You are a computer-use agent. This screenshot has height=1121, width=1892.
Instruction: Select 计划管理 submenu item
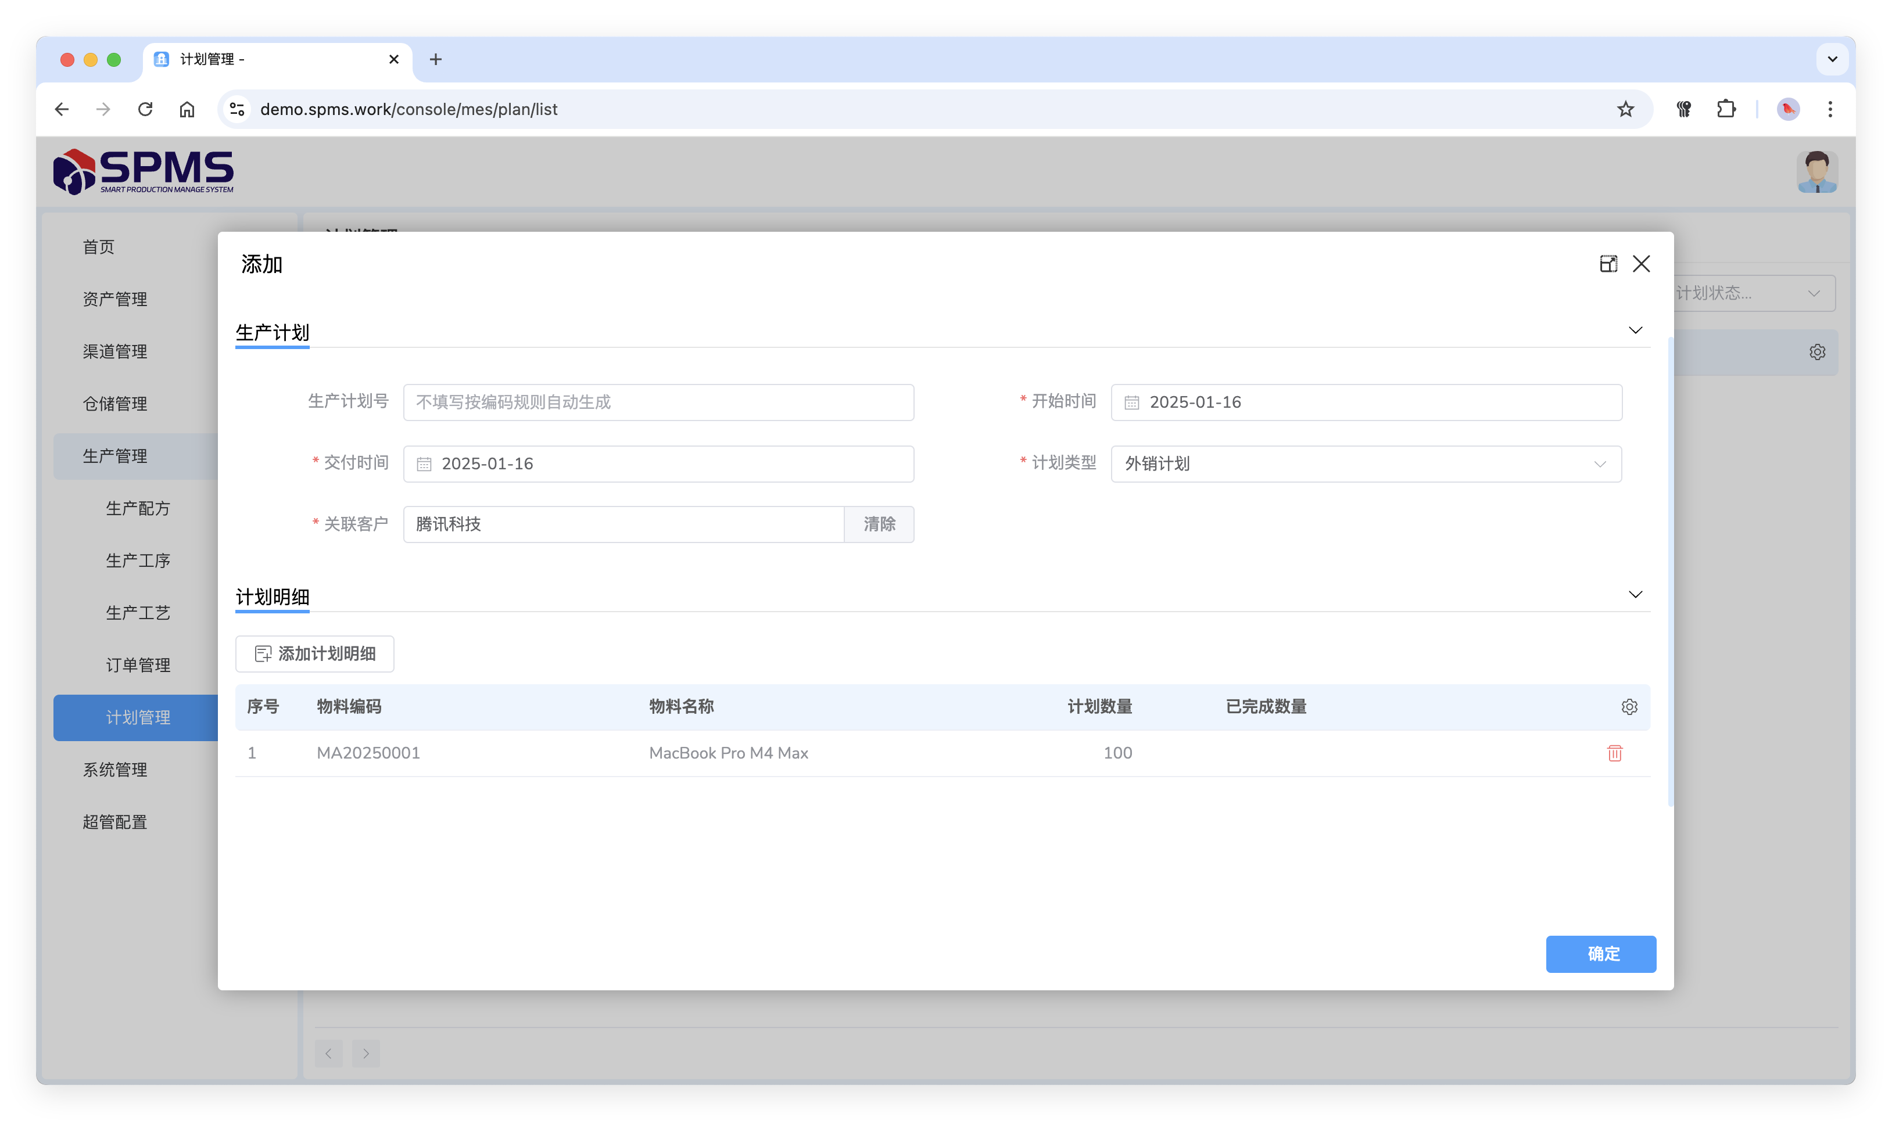pyautogui.click(x=136, y=718)
